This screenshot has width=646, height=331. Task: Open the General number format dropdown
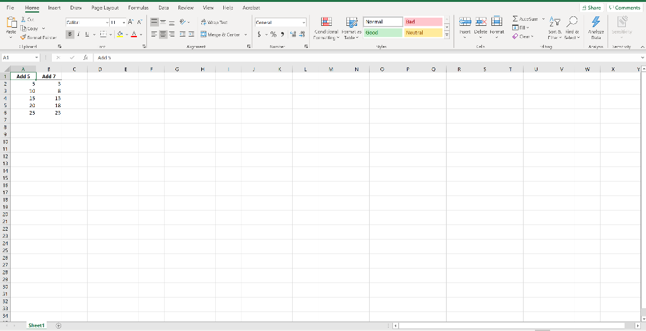pos(304,23)
